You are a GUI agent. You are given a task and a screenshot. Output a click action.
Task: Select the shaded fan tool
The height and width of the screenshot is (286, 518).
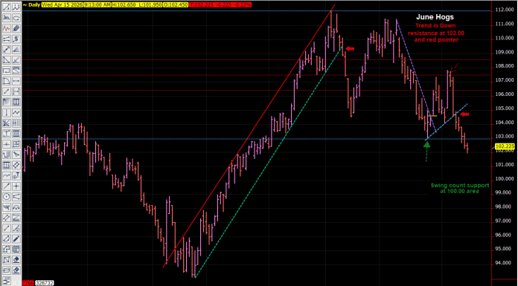[6, 102]
